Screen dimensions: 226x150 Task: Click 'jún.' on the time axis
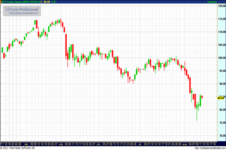pos(99,143)
